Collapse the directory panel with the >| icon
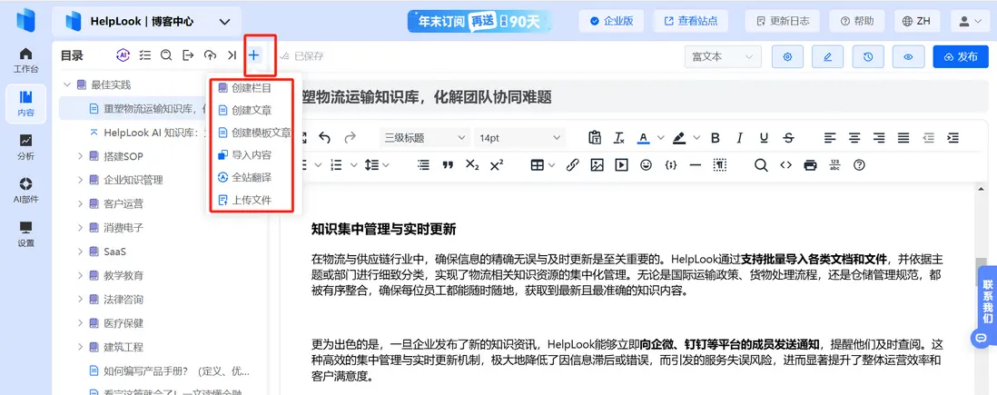The image size is (997, 395). pos(232,55)
